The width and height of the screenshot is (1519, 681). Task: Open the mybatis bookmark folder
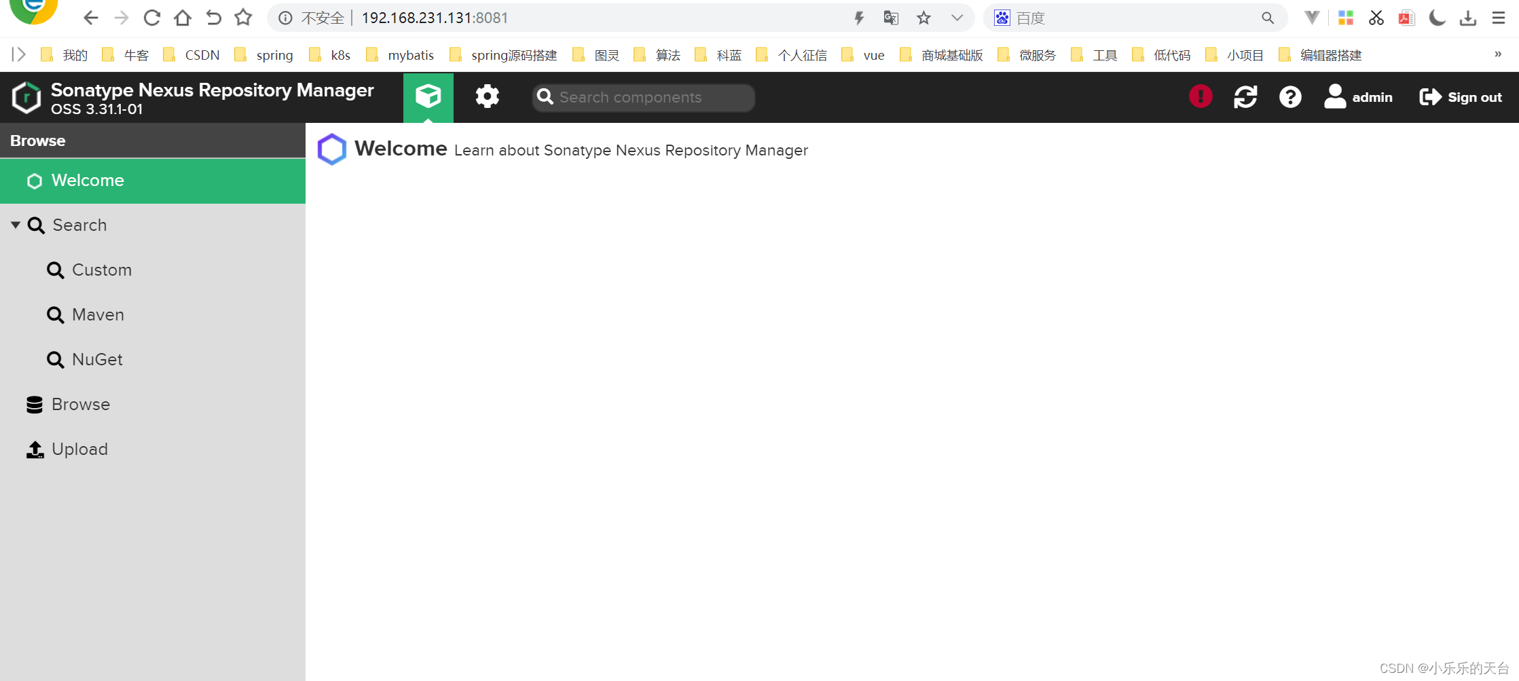[x=400, y=55]
